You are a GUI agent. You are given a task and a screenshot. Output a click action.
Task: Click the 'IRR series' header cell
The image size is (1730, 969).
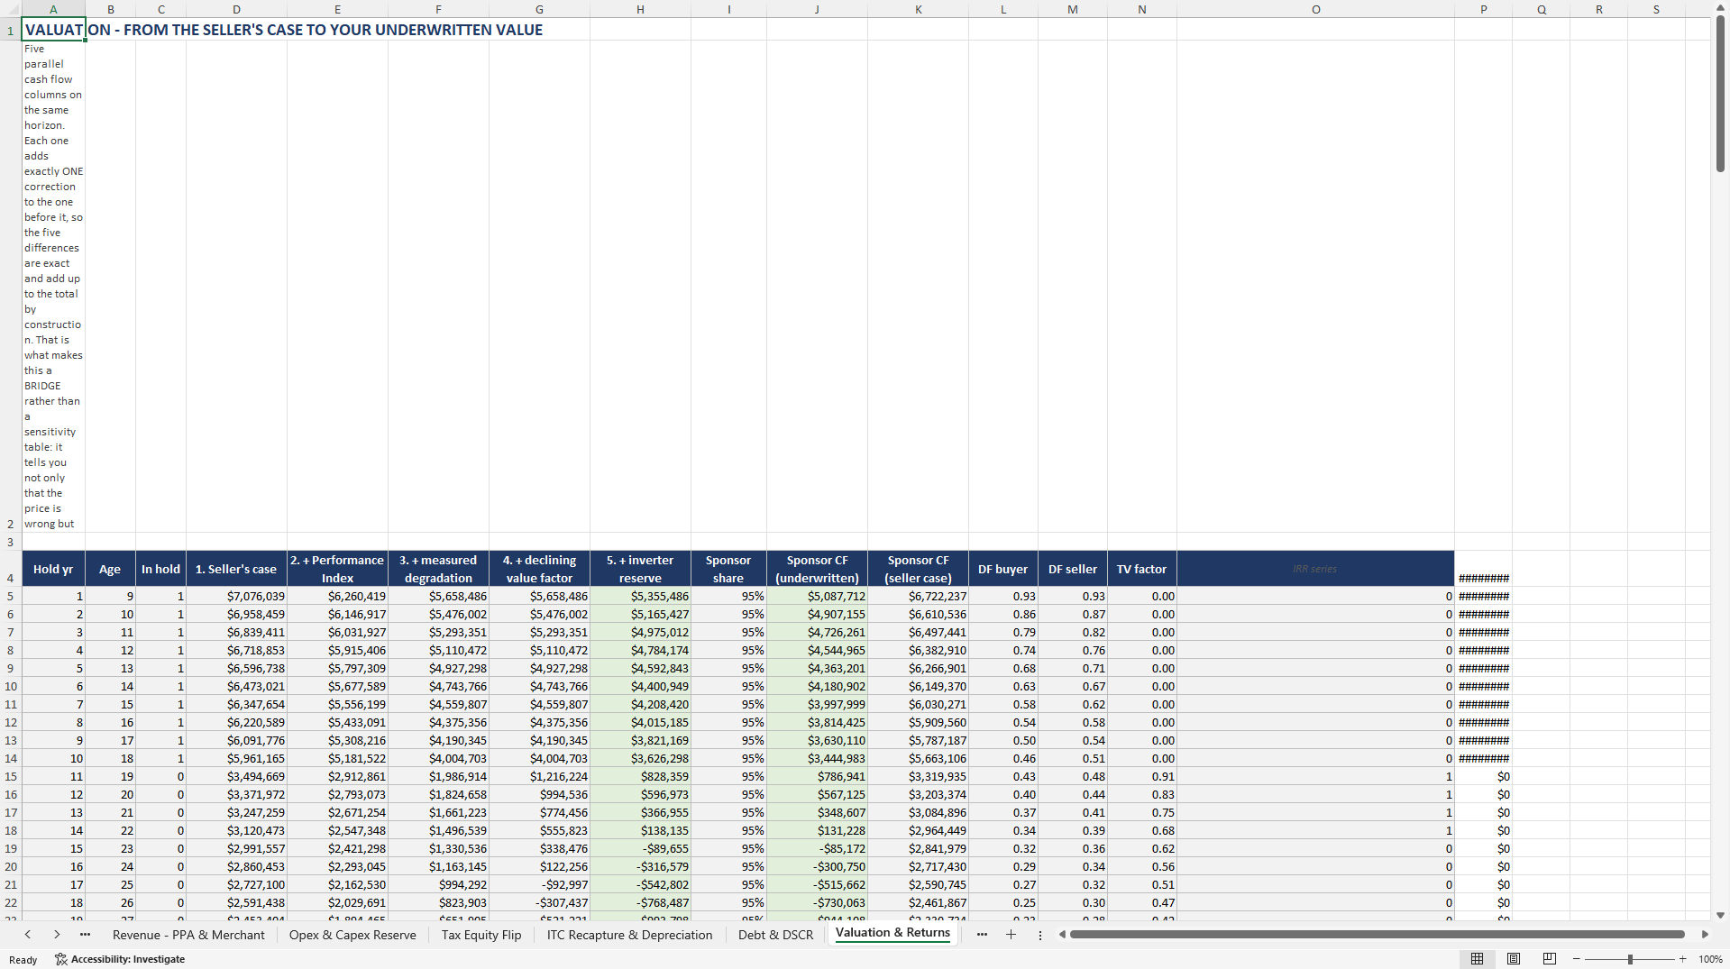[1315, 569]
